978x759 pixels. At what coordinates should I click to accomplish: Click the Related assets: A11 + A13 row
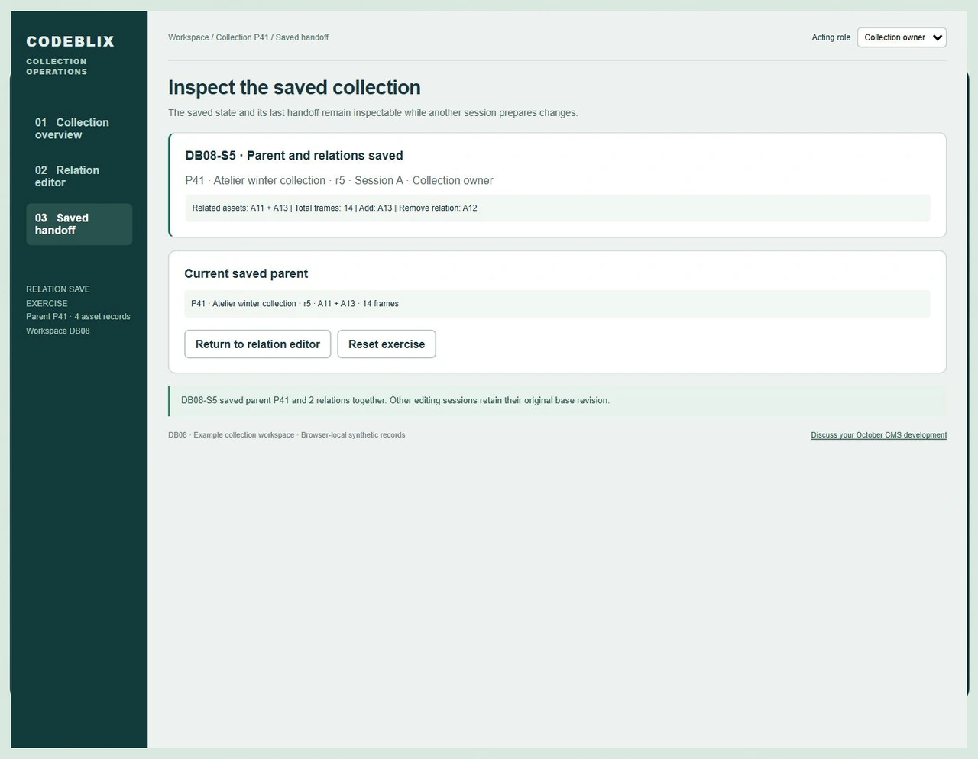point(558,208)
